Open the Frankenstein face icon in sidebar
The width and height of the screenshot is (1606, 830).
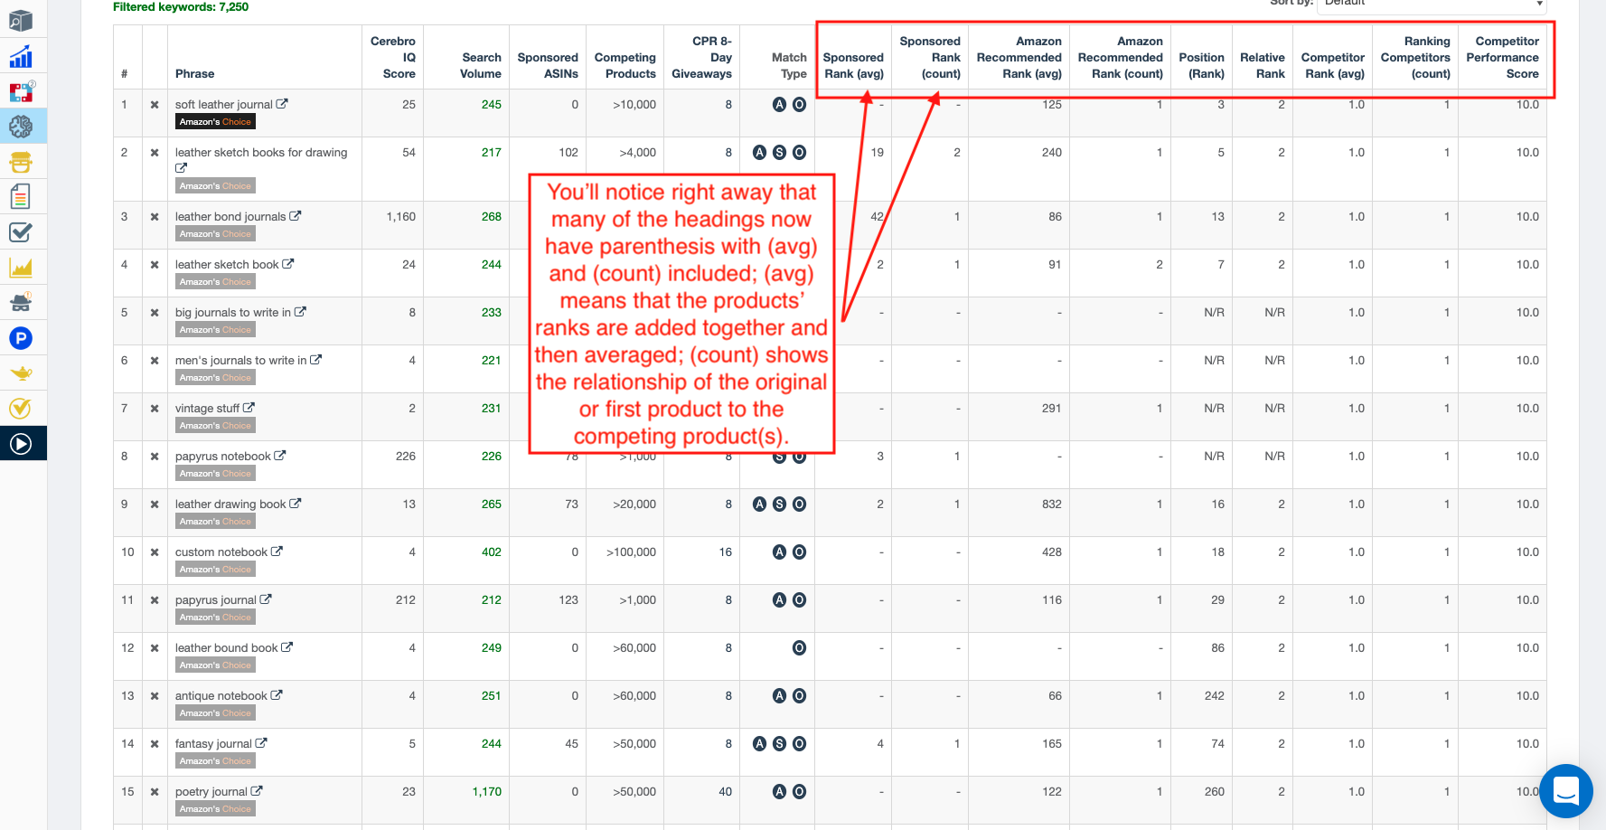[x=21, y=162]
